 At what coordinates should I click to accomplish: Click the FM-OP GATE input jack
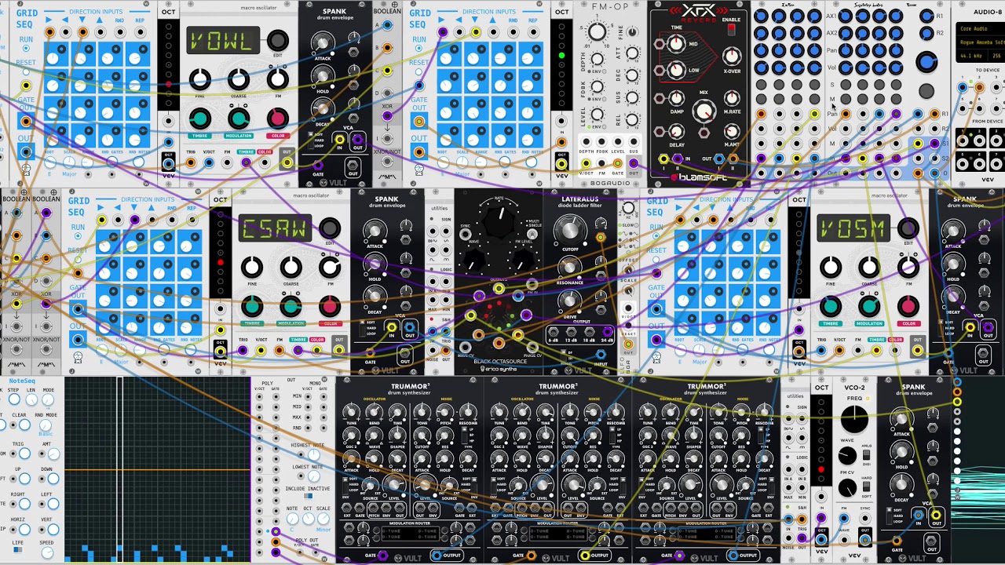tap(617, 163)
